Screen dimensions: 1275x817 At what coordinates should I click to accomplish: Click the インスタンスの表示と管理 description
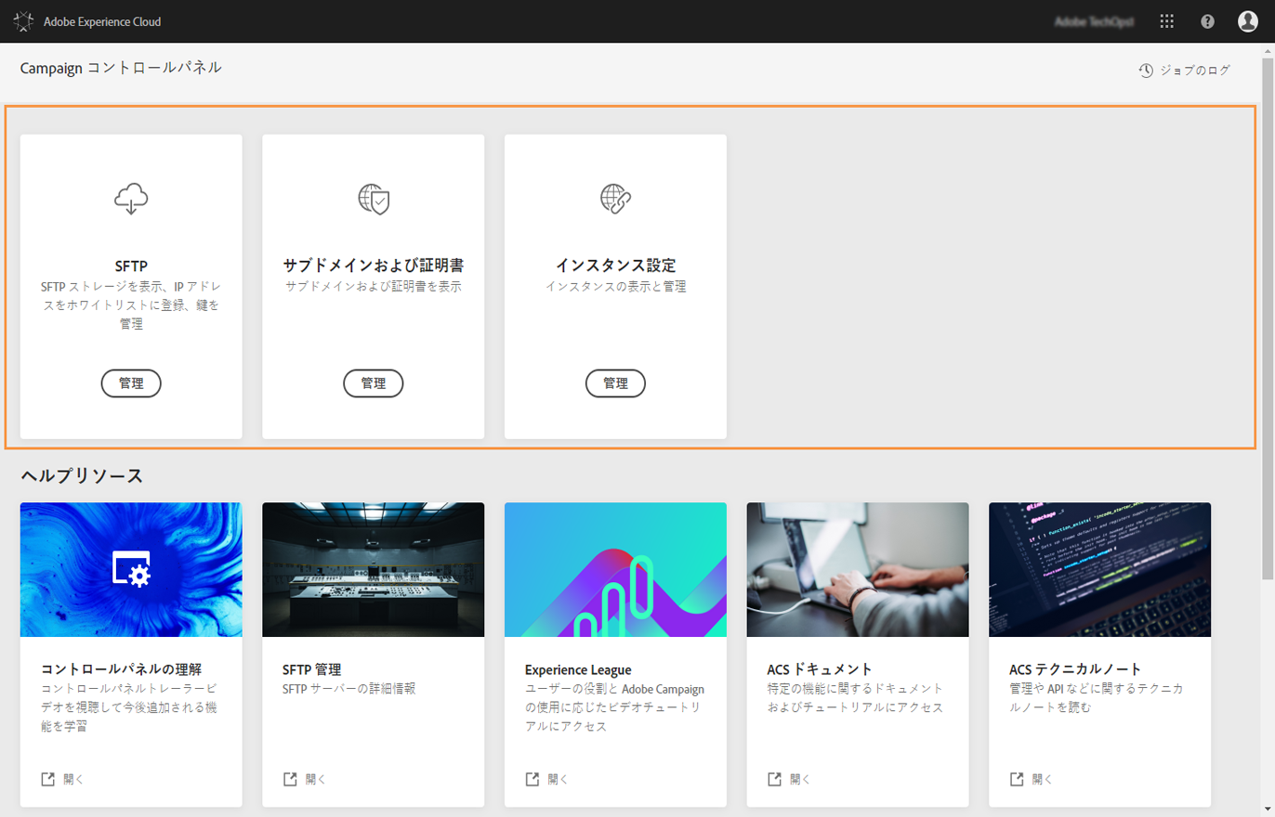[x=615, y=287]
